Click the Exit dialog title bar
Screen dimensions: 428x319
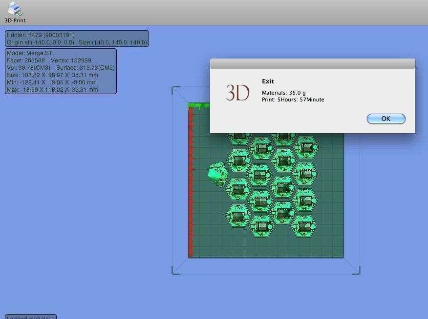tap(312, 63)
